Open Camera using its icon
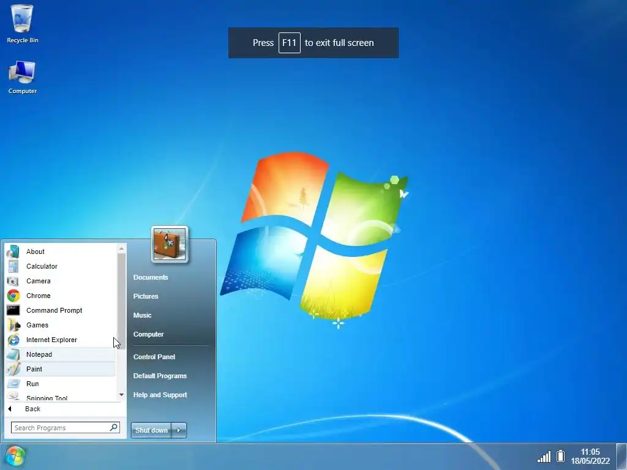This screenshot has width=627, height=470. pyautogui.click(x=13, y=281)
